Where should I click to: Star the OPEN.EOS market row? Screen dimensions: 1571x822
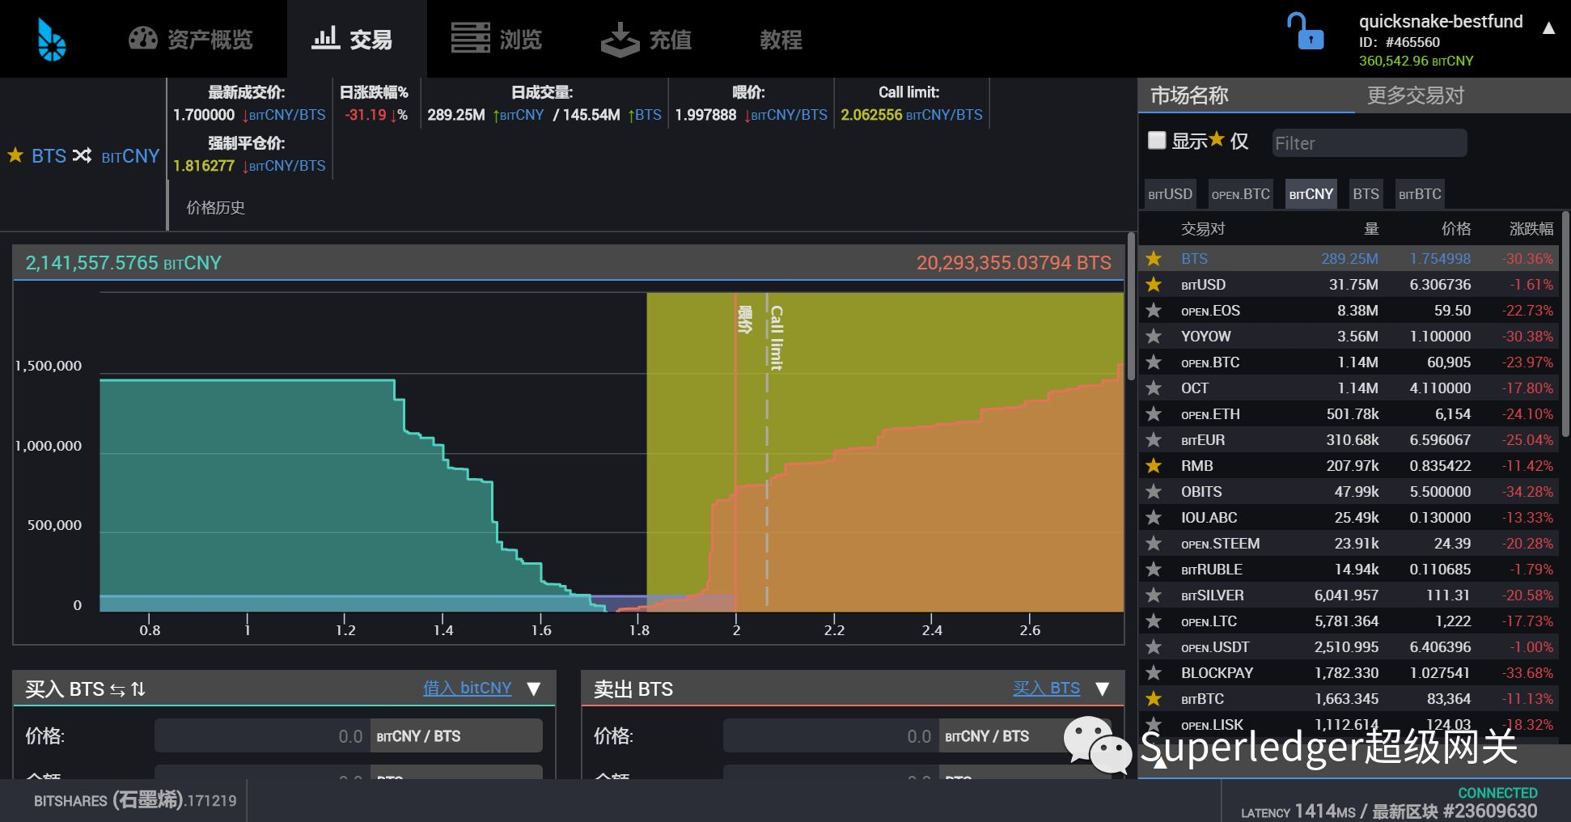point(1154,310)
